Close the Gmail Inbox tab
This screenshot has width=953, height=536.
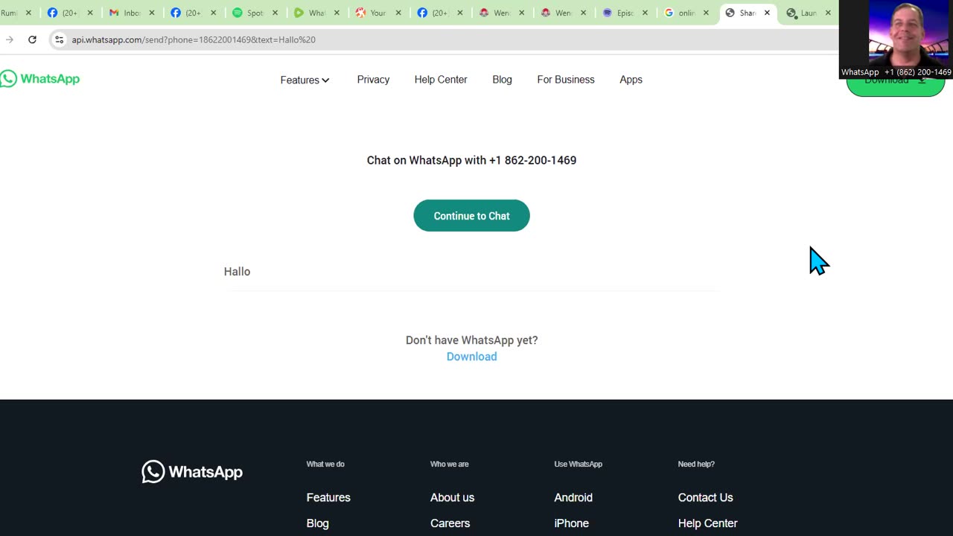(151, 13)
